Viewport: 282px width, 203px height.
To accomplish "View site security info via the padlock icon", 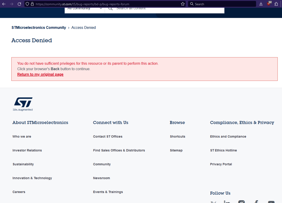I will pyautogui.click(x=32, y=4).
